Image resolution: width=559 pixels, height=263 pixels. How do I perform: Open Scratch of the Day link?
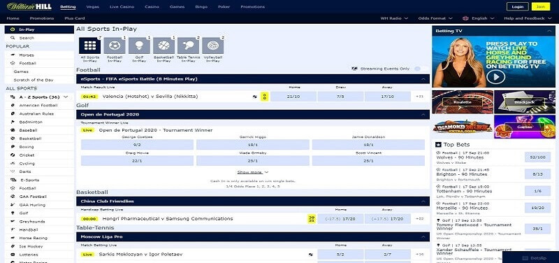point(33,80)
